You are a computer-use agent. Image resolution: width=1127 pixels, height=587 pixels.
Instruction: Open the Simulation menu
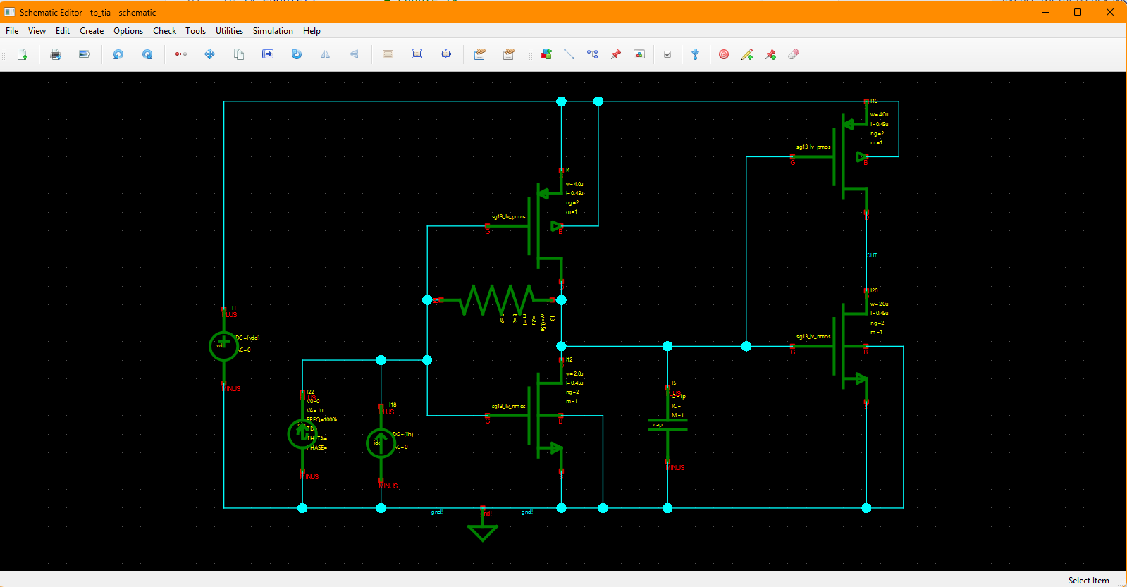tap(273, 31)
